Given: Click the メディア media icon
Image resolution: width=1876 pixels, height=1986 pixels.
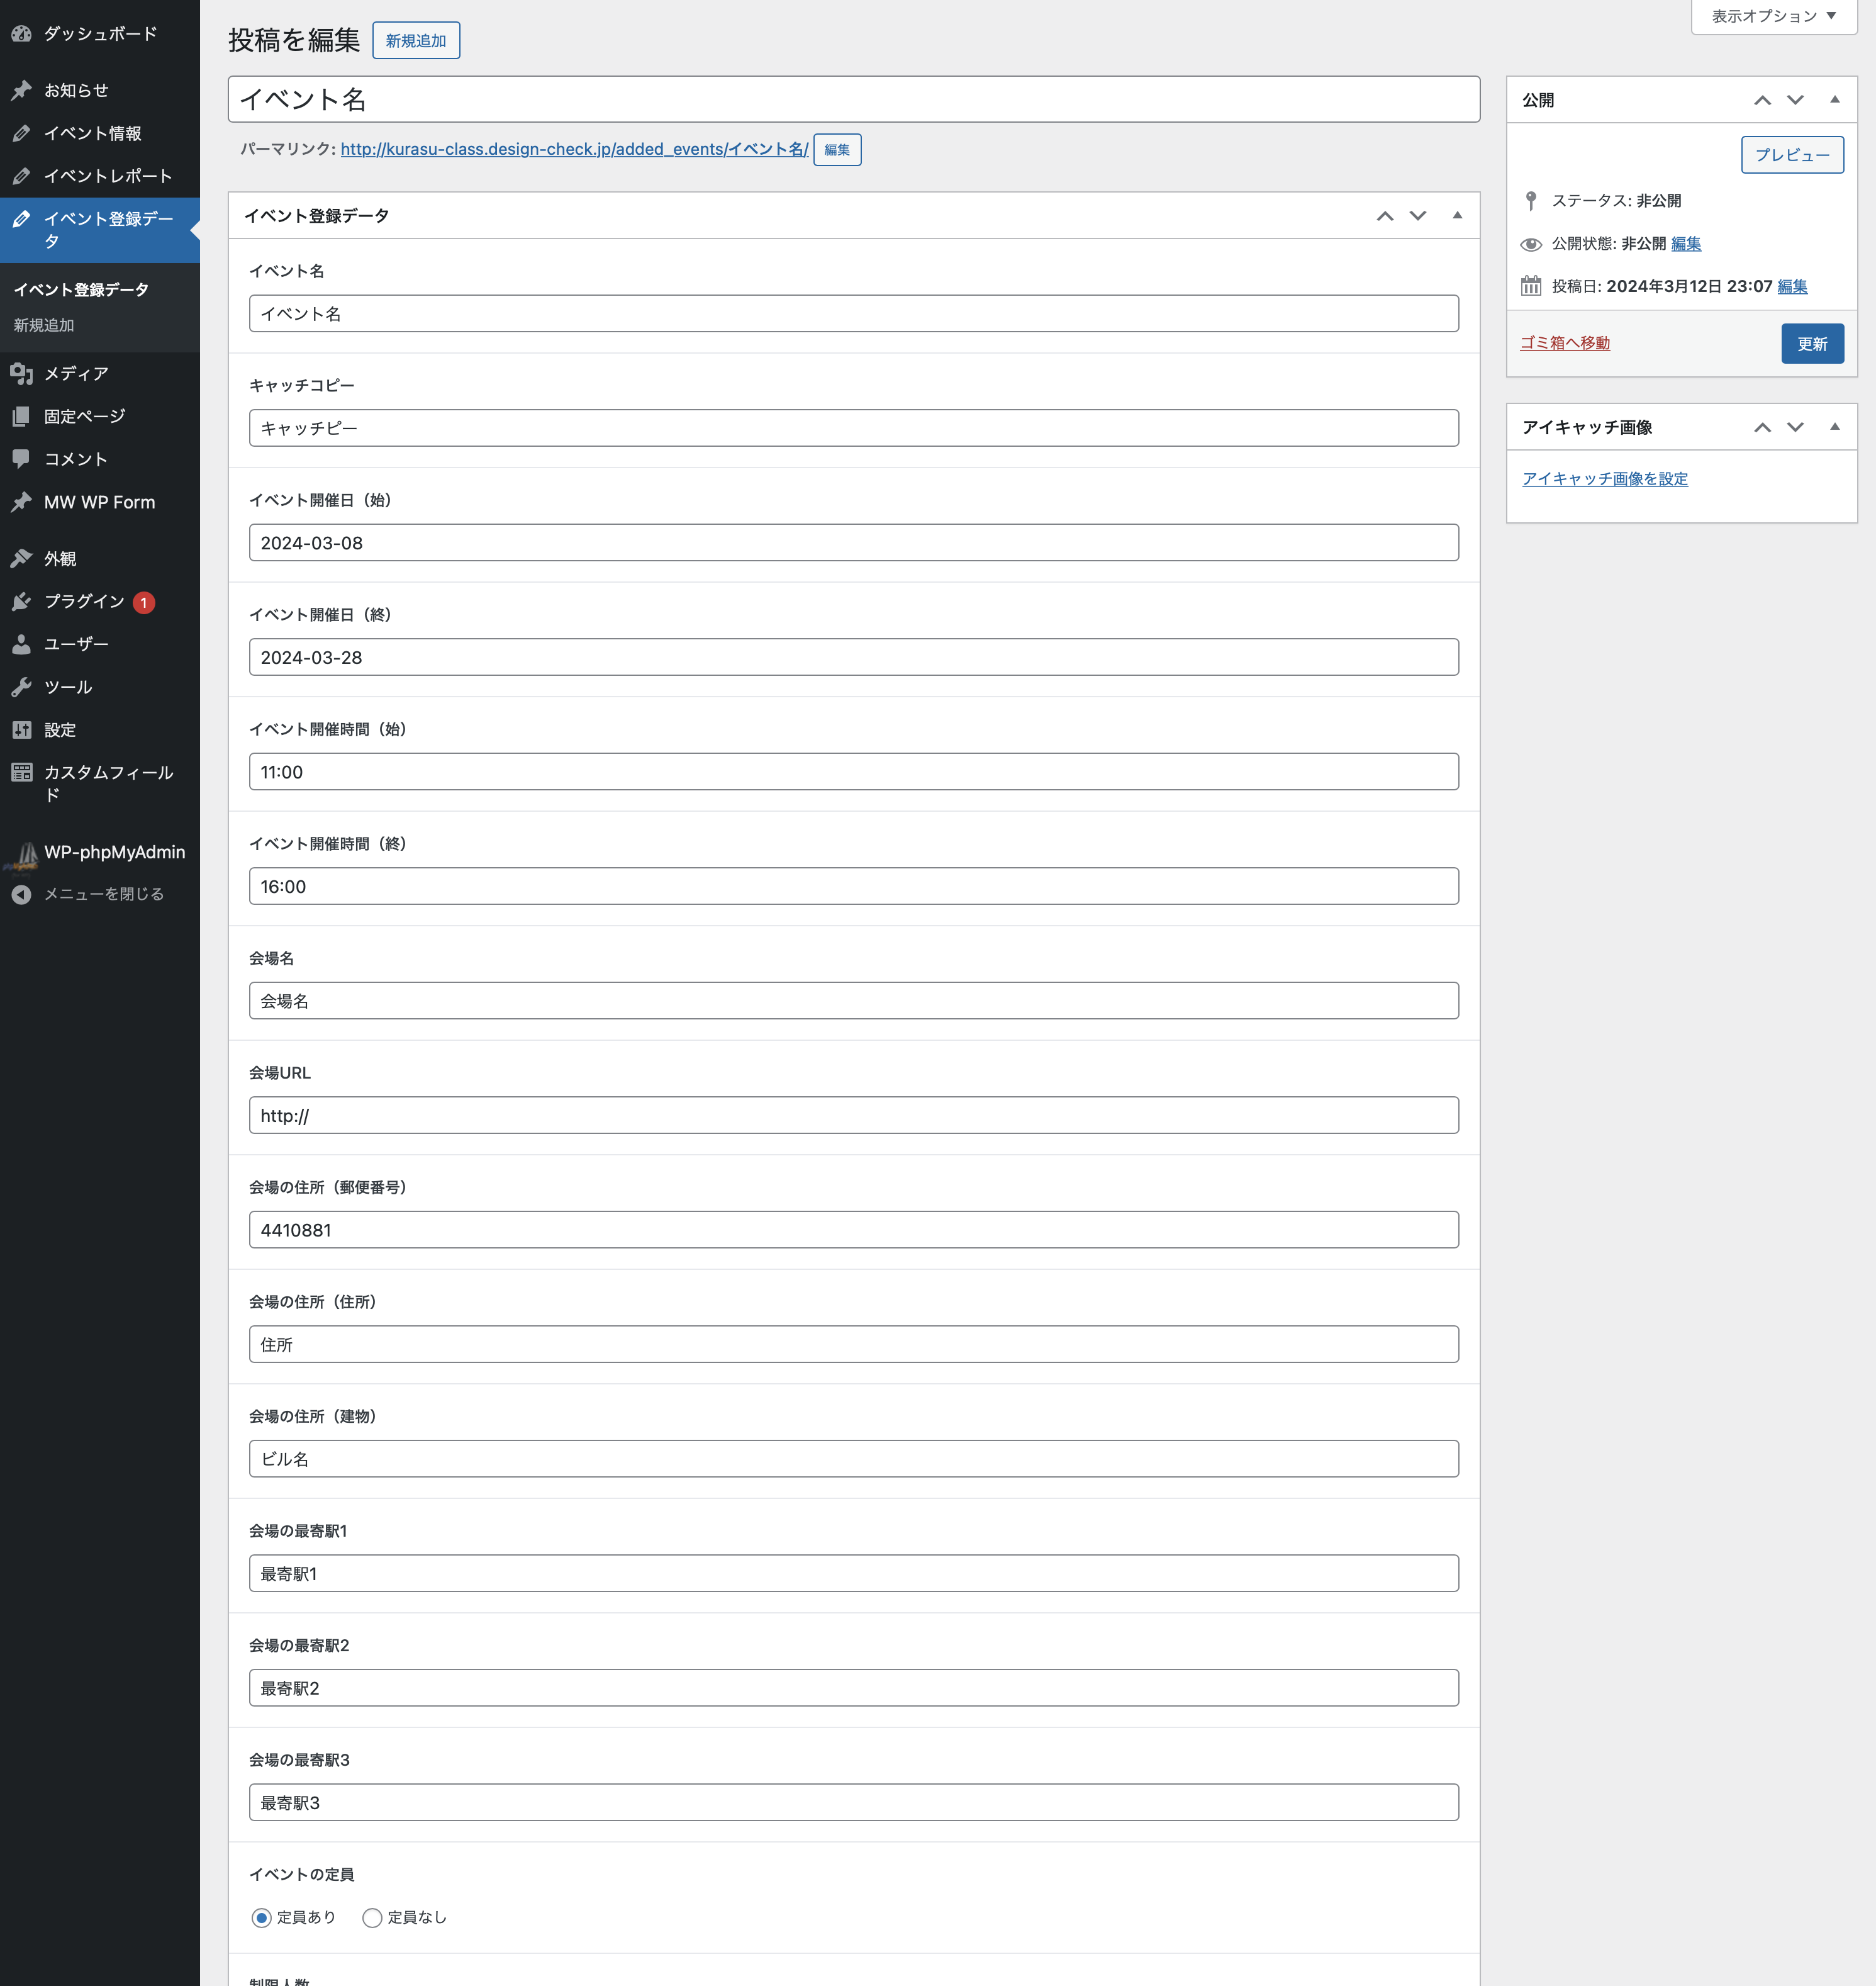Looking at the screenshot, I should point(21,373).
